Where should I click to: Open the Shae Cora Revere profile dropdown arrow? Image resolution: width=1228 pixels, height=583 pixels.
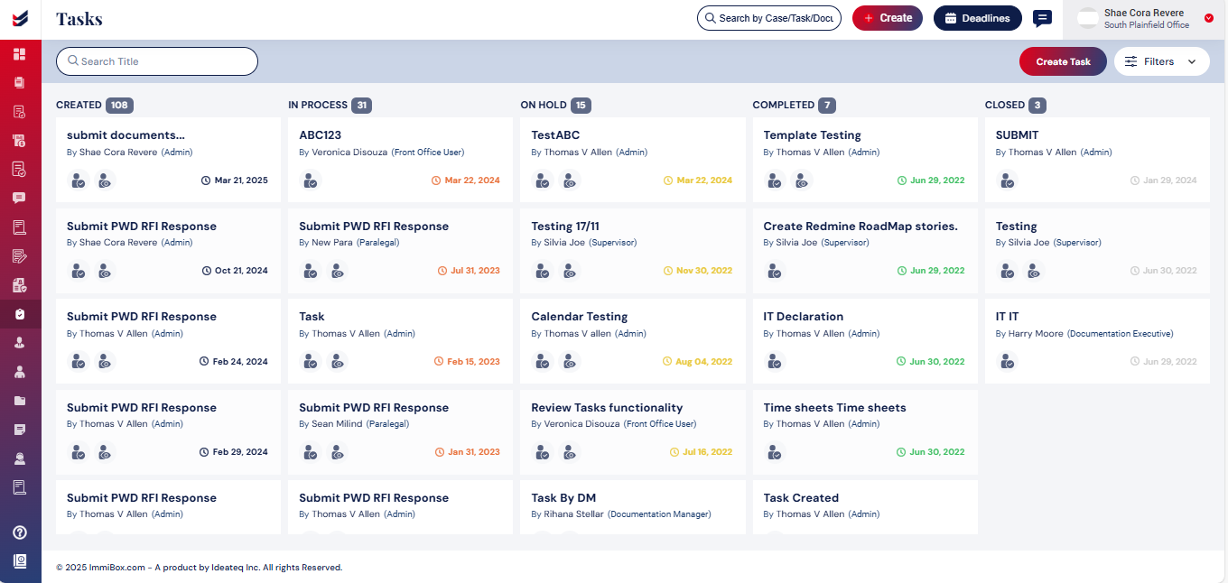1209,18
